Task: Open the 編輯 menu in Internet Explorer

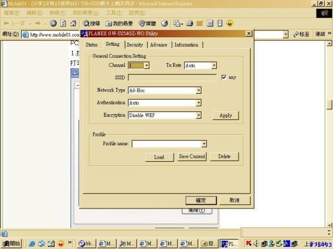Action: (34, 13)
